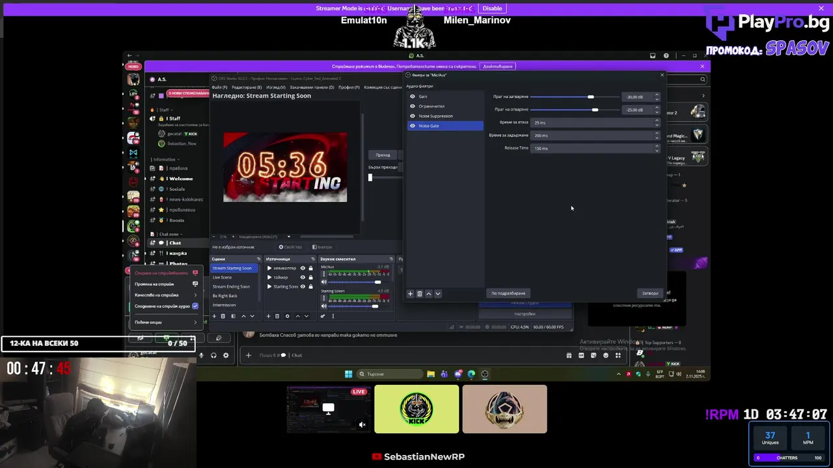Mute the Mic/Aux speaker icon

click(324, 282)
